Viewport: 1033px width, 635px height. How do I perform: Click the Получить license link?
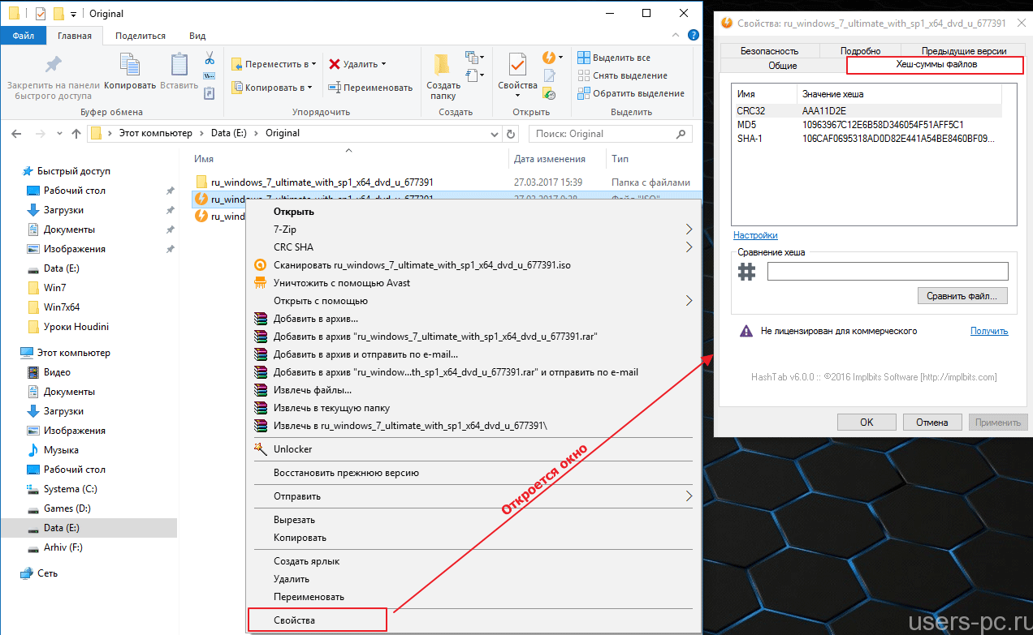(989, 331)
